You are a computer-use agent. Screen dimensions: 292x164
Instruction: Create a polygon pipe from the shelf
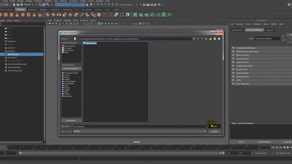click(40, 15)
